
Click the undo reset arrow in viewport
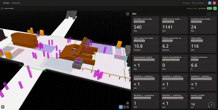pos(128,107)
